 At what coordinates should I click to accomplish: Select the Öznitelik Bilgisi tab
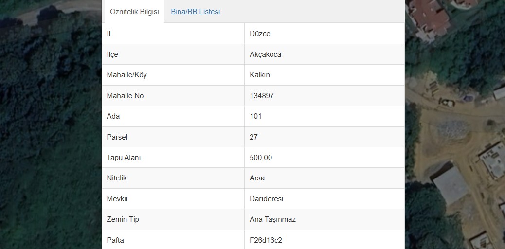point(134,12)
